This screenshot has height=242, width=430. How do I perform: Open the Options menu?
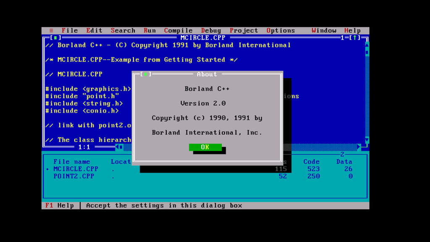[281, 30]
